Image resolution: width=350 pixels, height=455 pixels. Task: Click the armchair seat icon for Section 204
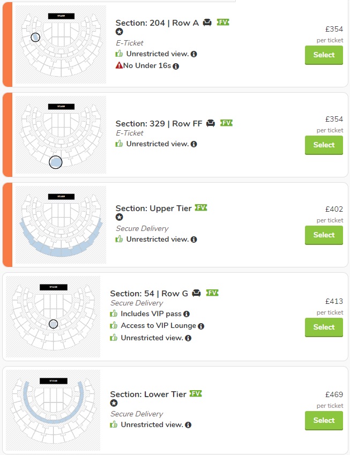207,23
